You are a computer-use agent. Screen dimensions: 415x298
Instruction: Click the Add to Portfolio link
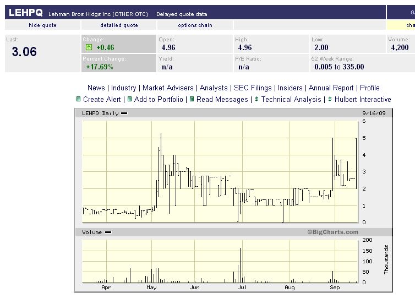159,99
